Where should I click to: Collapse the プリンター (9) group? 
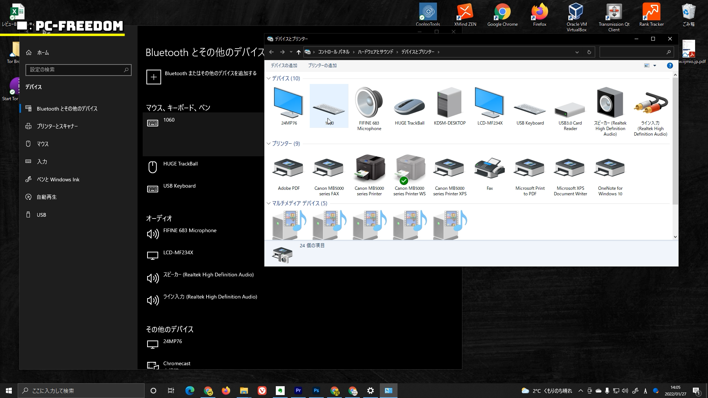click(269, 144)
